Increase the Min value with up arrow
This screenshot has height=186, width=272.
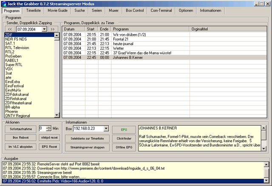[x=49, y=127]
